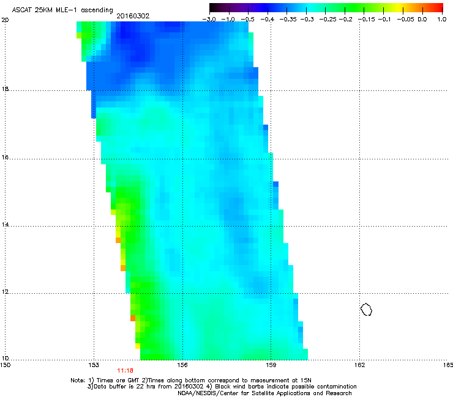Click the -3.0 color scale label
The height and width of the screenshot is (397, 453).
point(209,20)
